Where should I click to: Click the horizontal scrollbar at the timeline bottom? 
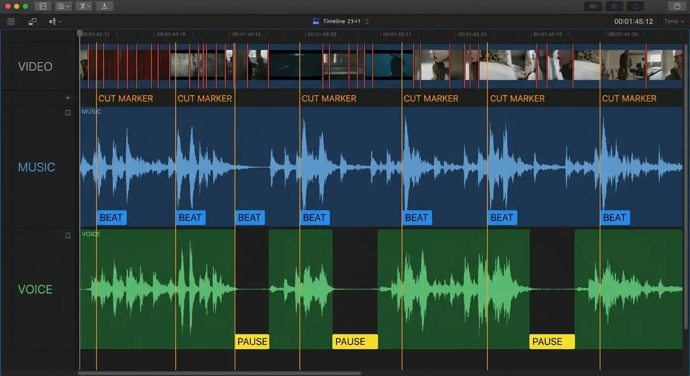[220, 373]
